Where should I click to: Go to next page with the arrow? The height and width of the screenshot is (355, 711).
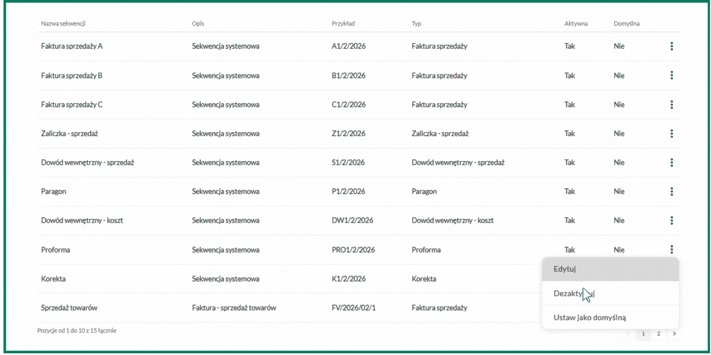pyautogui.click(x=674, y=333)
